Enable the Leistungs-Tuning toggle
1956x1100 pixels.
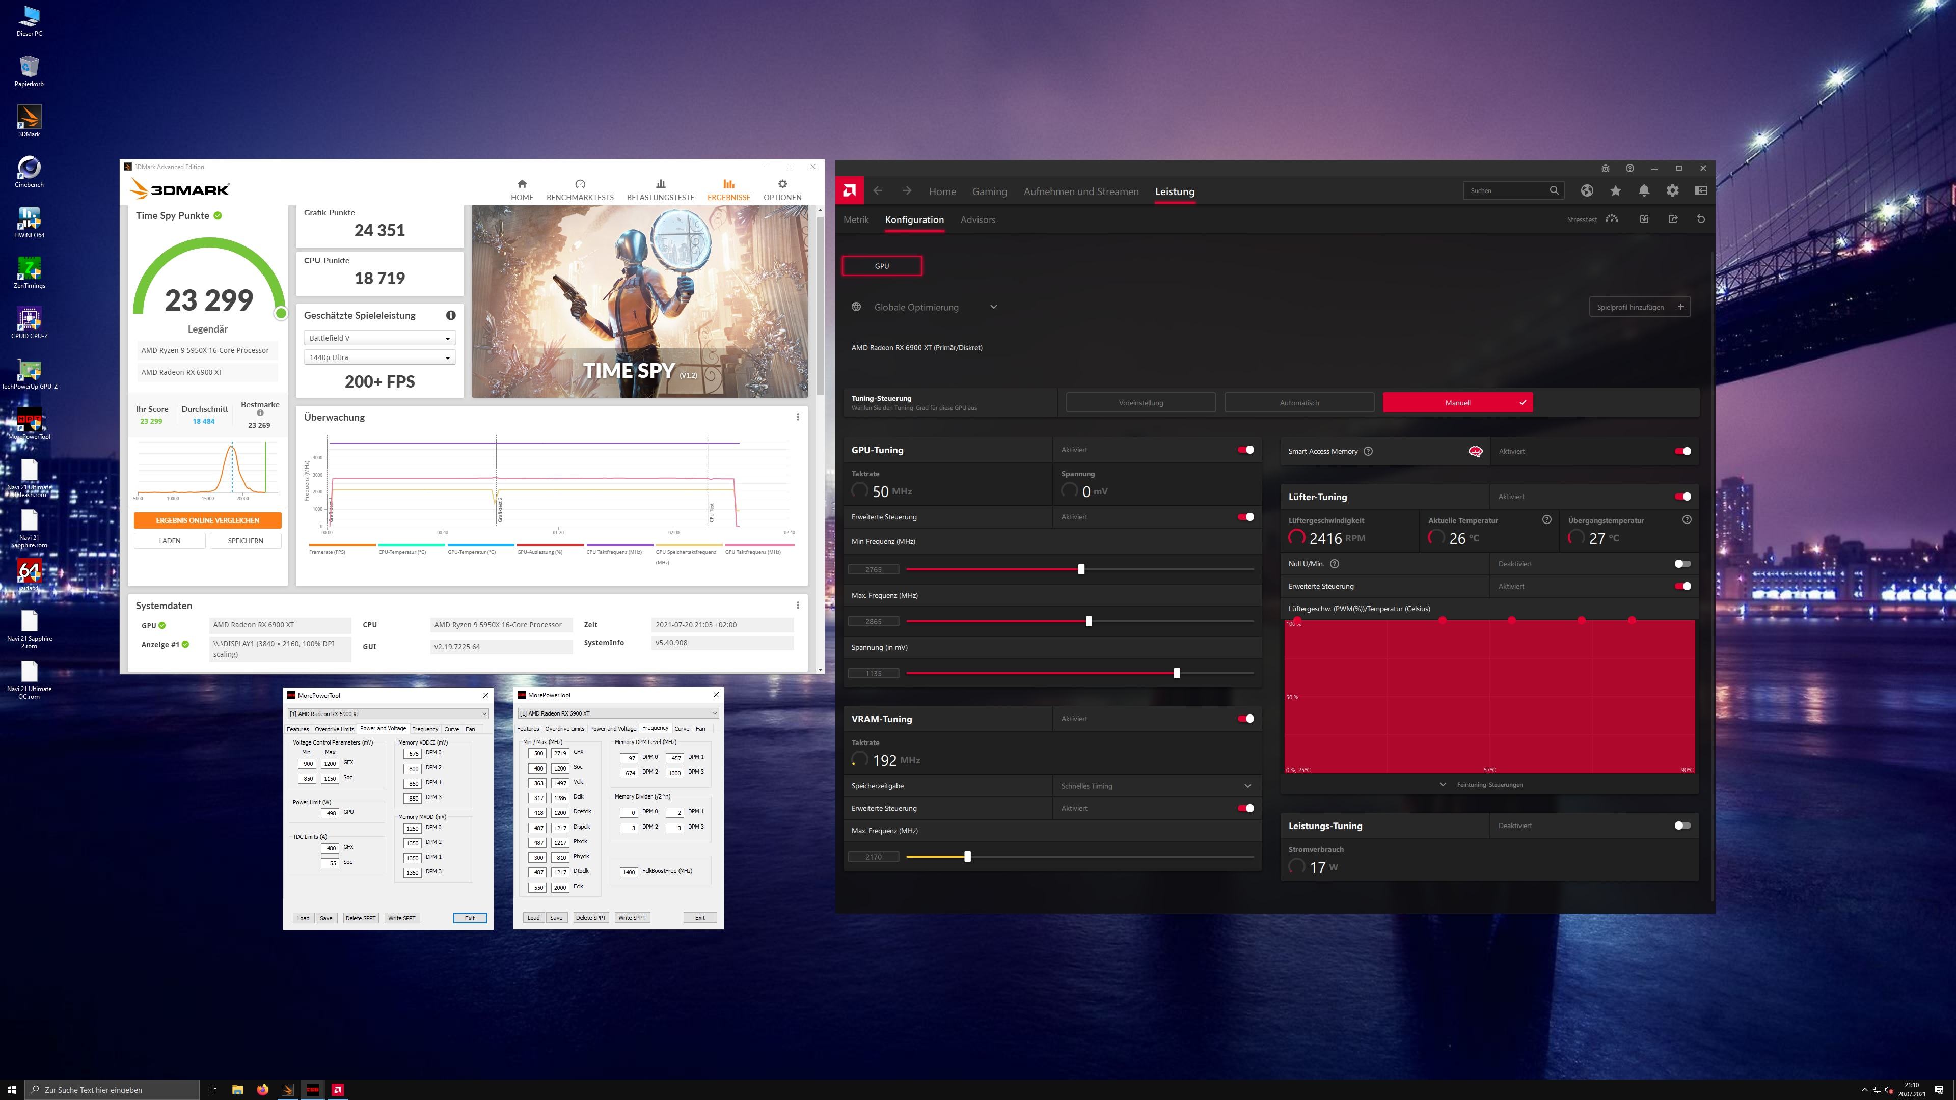(x=1682, y=825)
